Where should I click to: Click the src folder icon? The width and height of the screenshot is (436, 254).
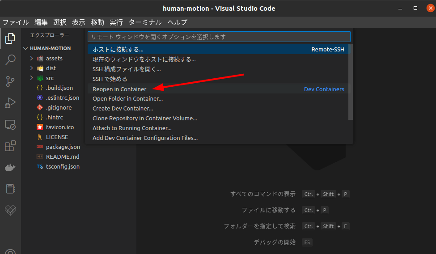click(40, 78)
